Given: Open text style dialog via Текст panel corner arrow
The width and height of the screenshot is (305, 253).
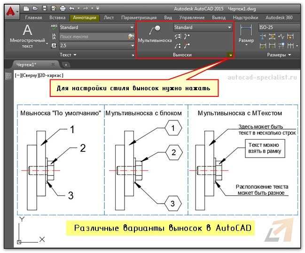Looking at the screenshot, I should point(133,55).
